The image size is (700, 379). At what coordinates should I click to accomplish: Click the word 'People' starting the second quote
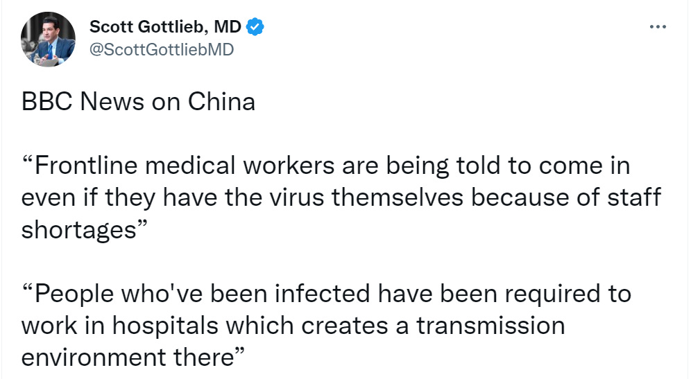click(x=74, y=294)
